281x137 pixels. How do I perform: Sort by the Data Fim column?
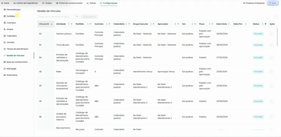(x=246, y=24)
